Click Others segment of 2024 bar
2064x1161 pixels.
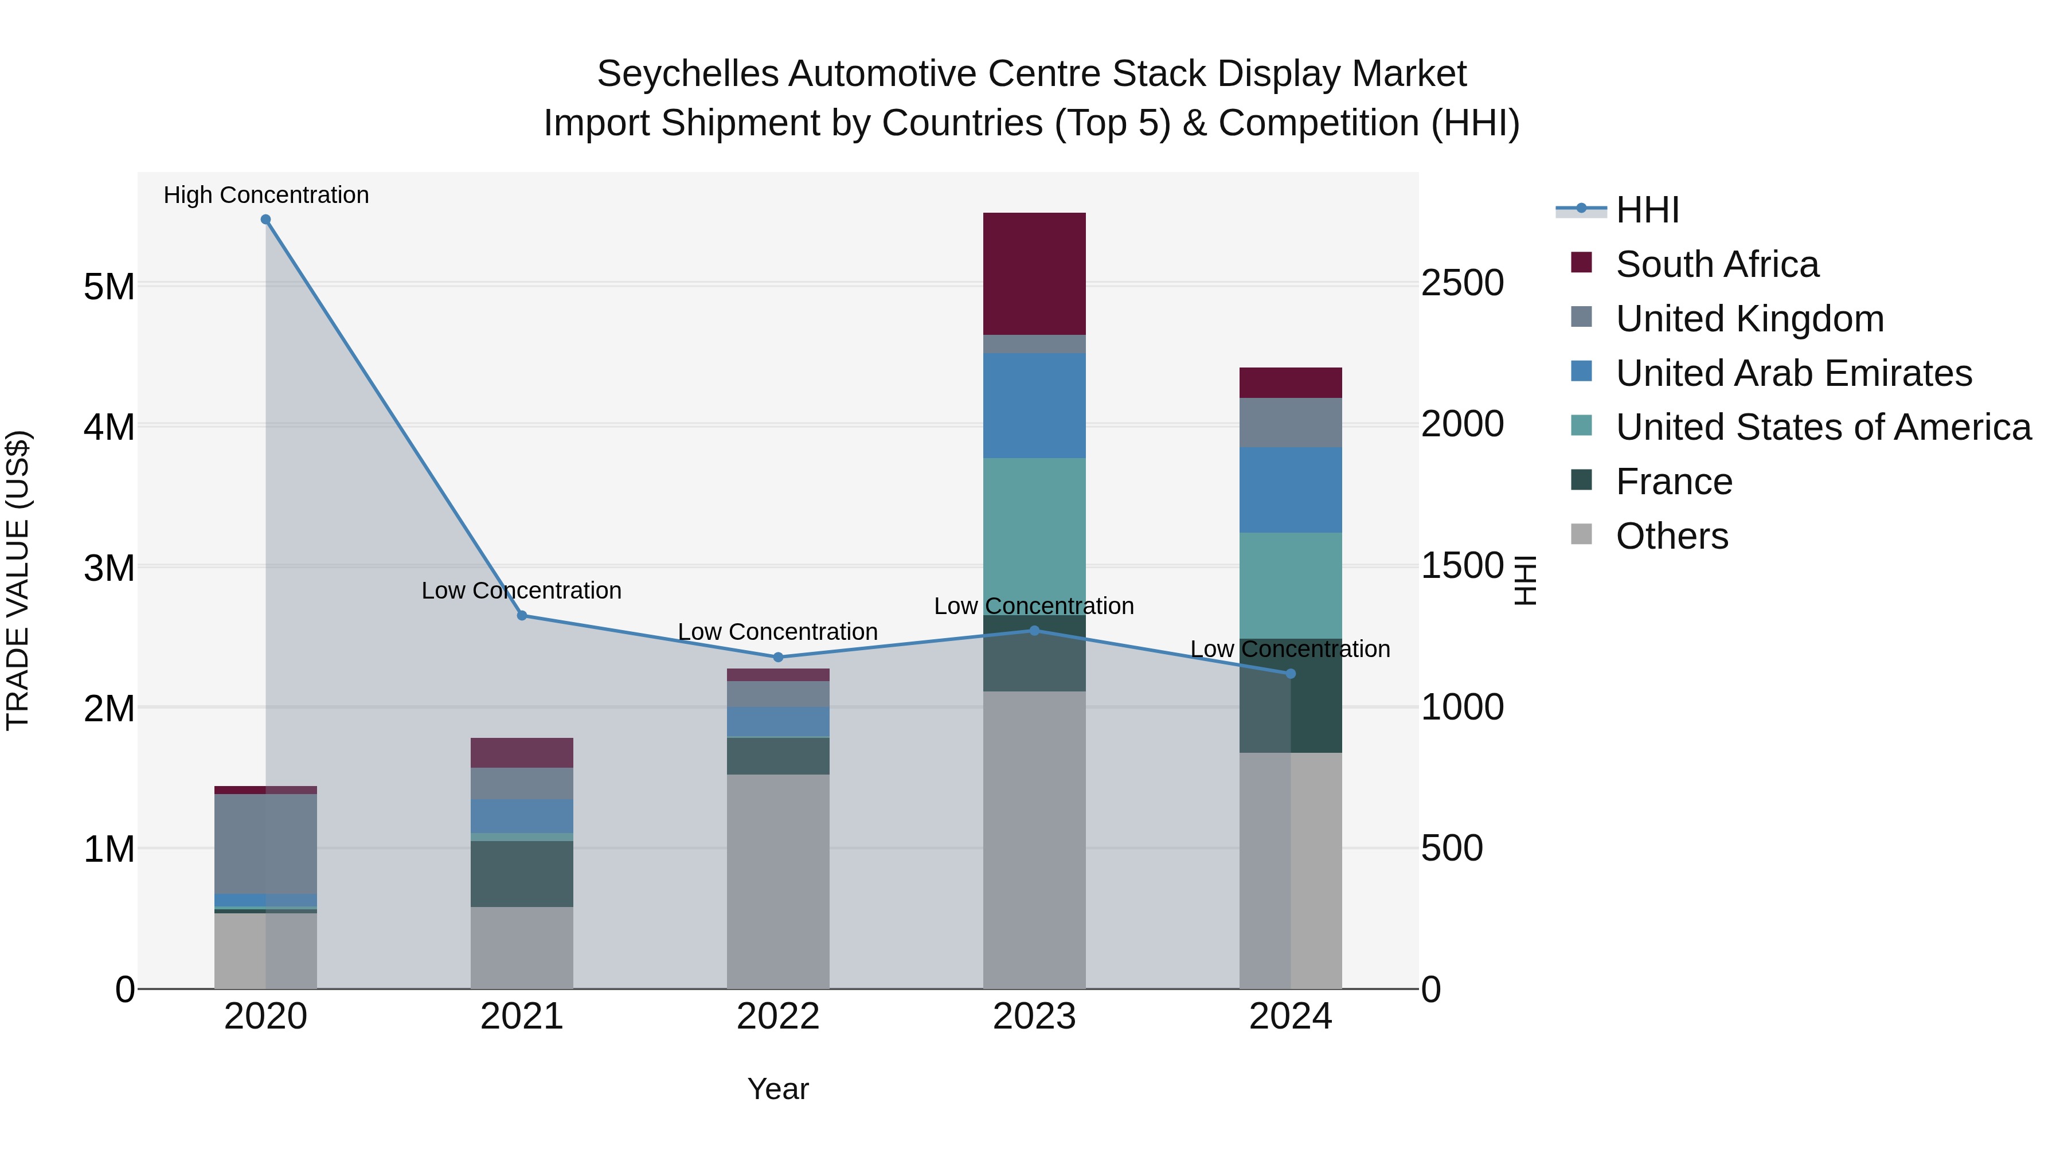1290,871
